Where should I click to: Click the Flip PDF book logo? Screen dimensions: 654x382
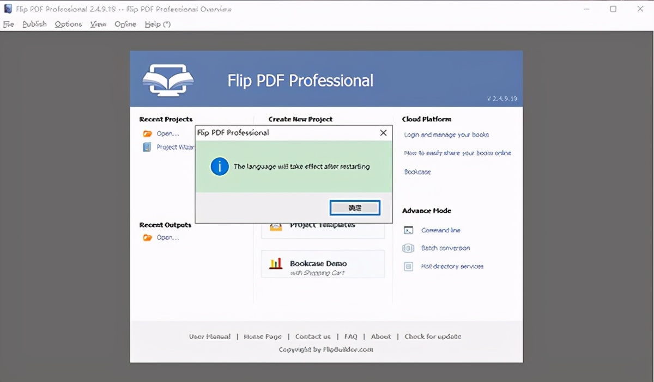tap(168, 81)
